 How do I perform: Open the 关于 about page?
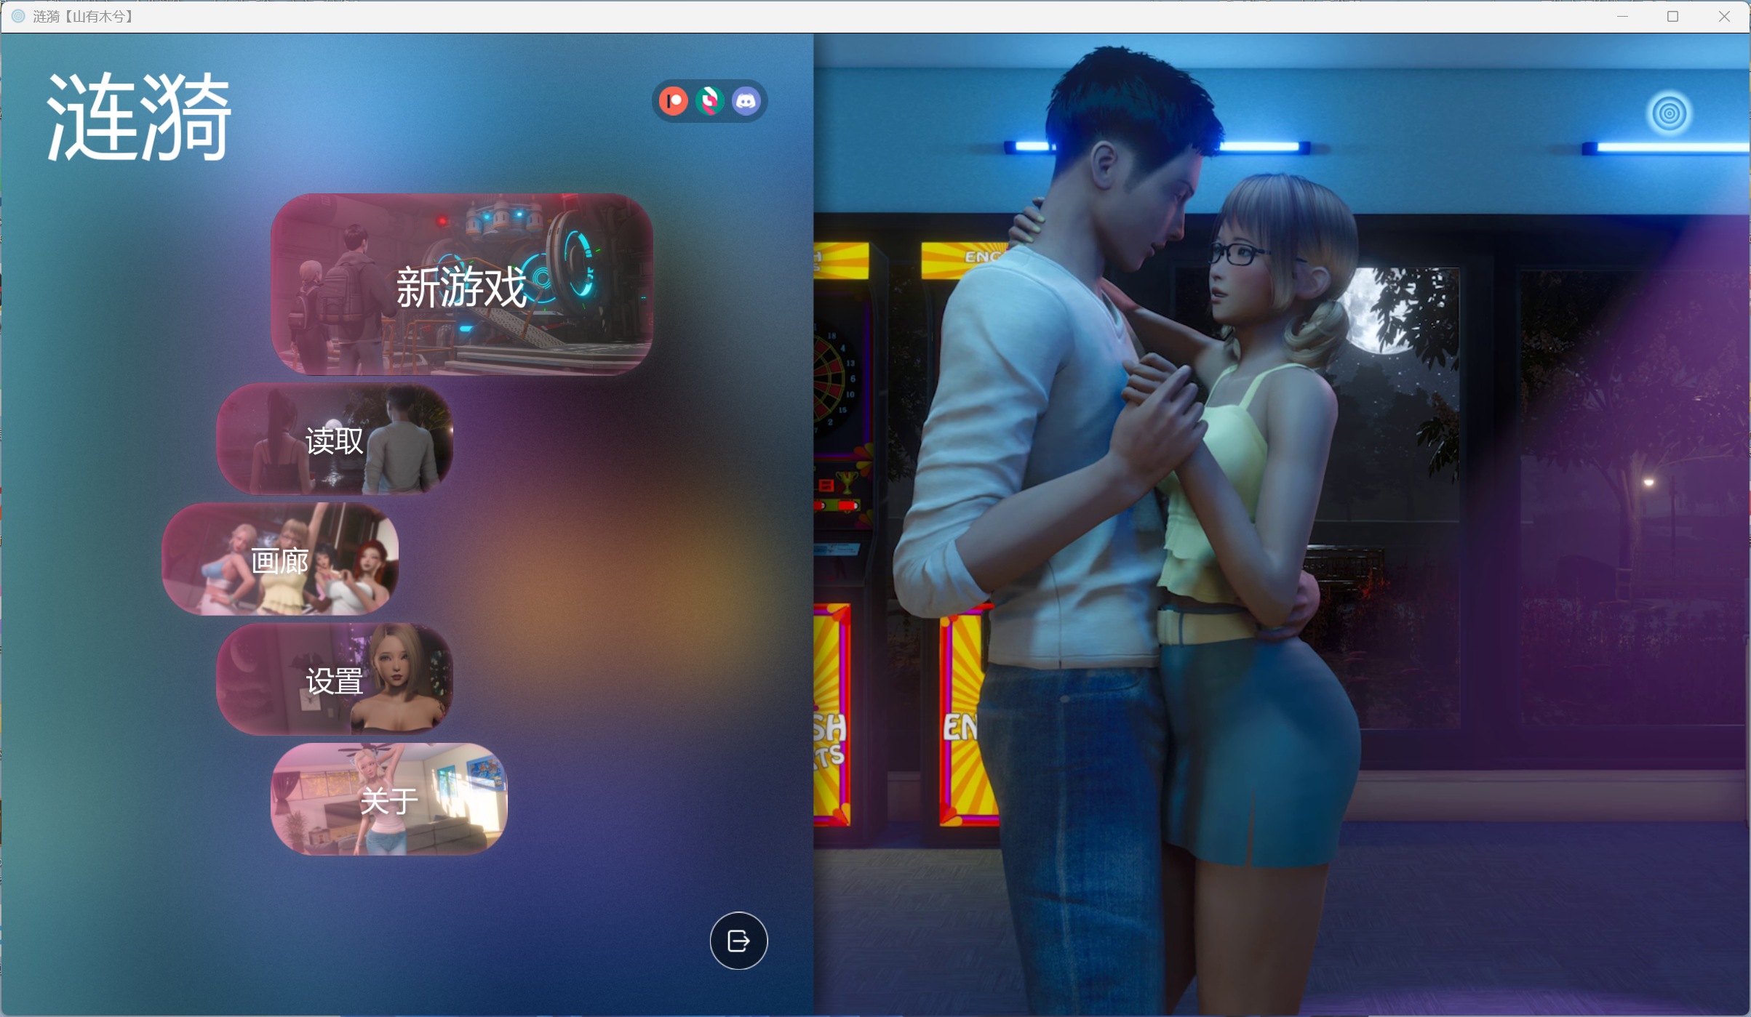(388, 800)
